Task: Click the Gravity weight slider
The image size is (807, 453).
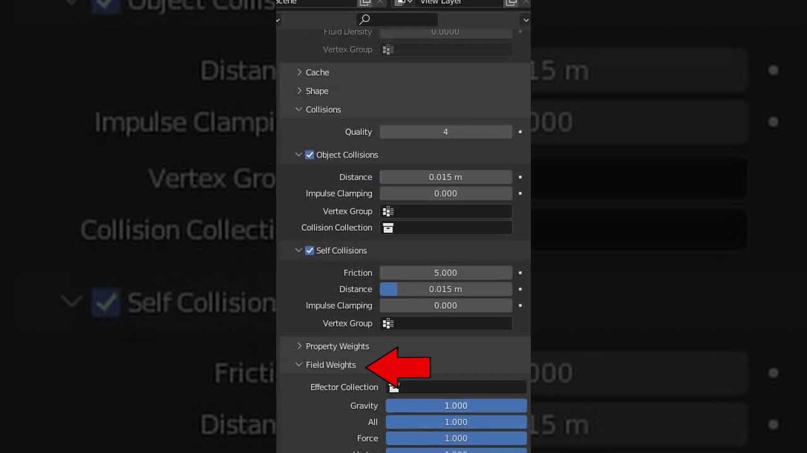Action: click(456, 406)
